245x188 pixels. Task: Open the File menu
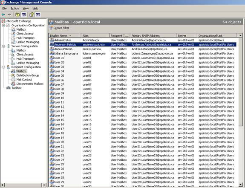[4, 9]
